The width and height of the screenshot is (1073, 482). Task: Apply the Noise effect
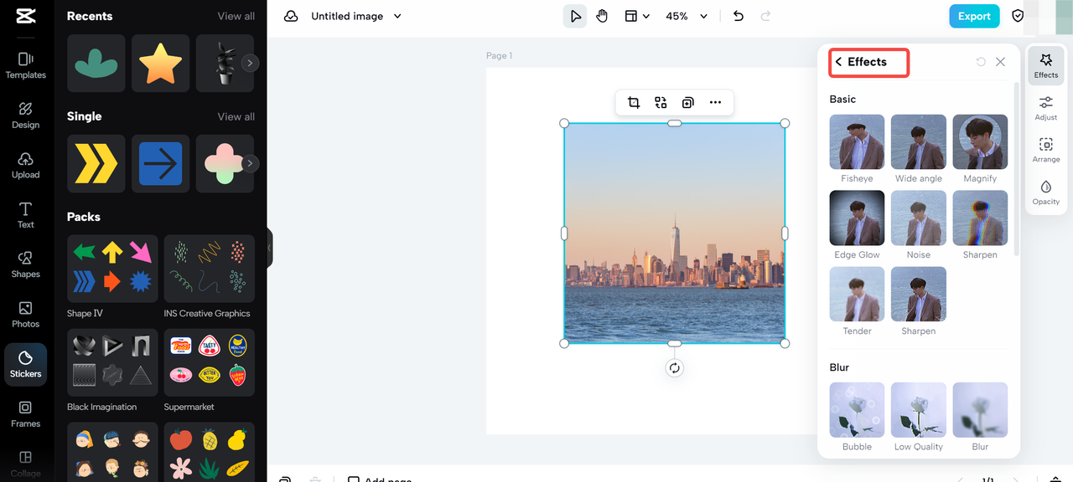918,218
